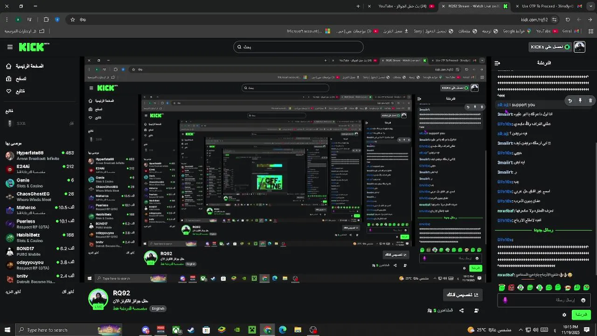The height and width of the screenshot is (336, 597).
Task: Open chat settings gear icon
Action: pos(564,315)
